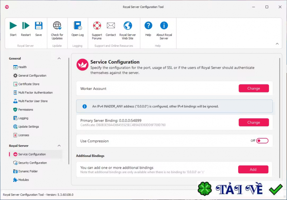This screenshot has height=200, width=287.
Task: Change the Worker Account
Action: pyautogui.click(x=254, y=88)
